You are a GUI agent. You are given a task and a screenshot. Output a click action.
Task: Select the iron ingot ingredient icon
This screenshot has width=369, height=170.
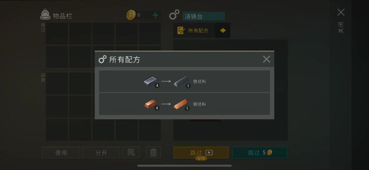click(150, 81)
